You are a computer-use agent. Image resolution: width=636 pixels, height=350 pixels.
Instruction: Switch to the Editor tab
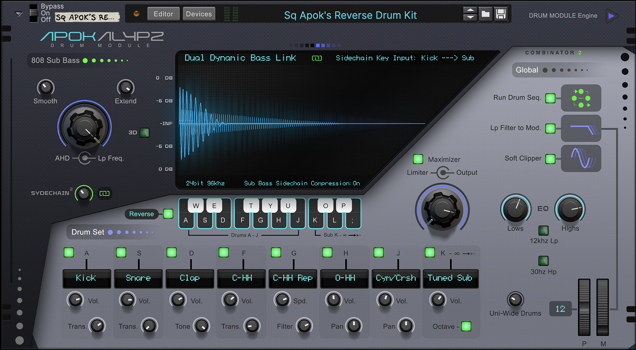pyautogui.click(x=163, y=13)
